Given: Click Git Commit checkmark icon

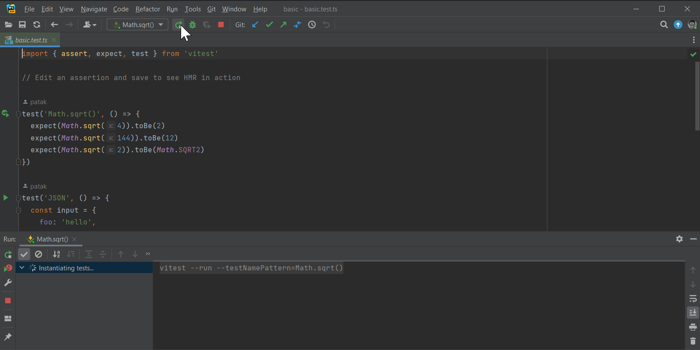Looking at the screenshot, I should 269,25.
